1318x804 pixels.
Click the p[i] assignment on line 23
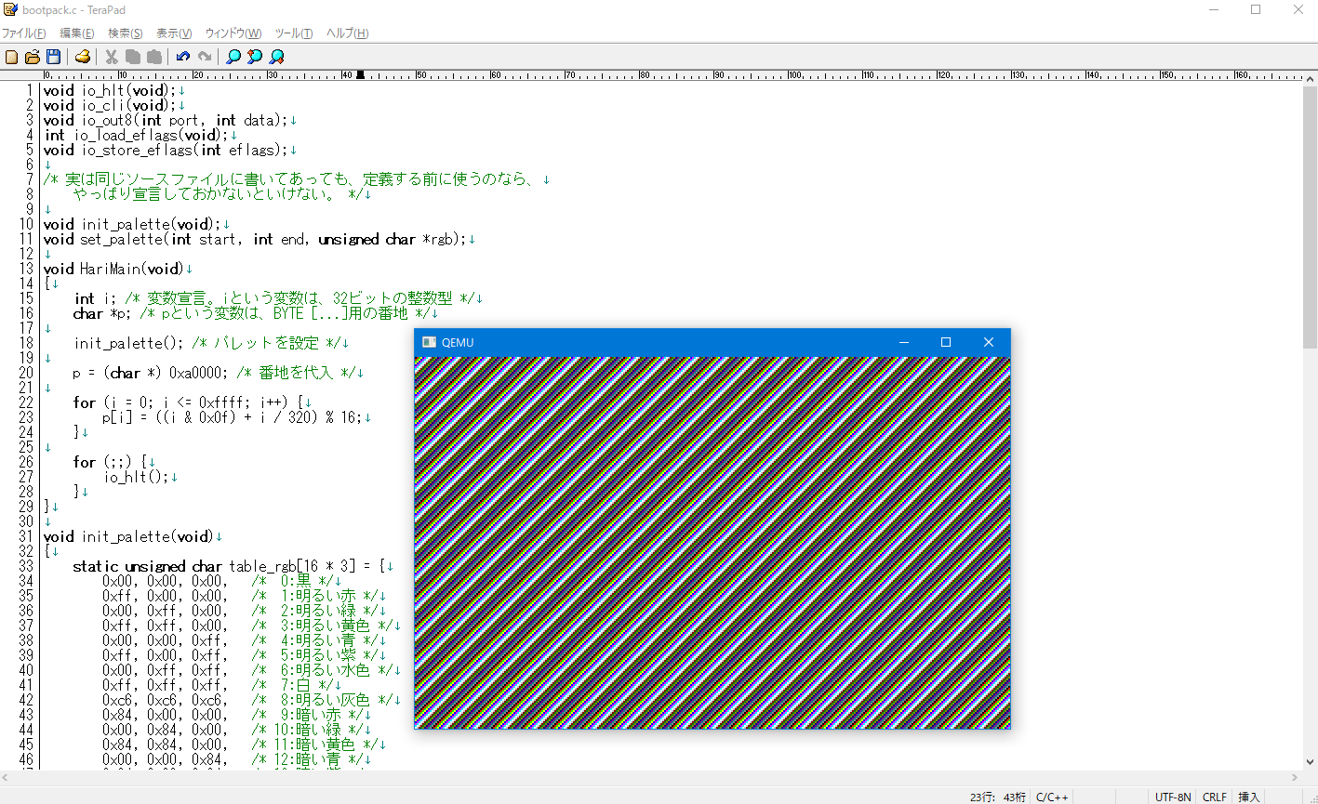coord(233,417)
